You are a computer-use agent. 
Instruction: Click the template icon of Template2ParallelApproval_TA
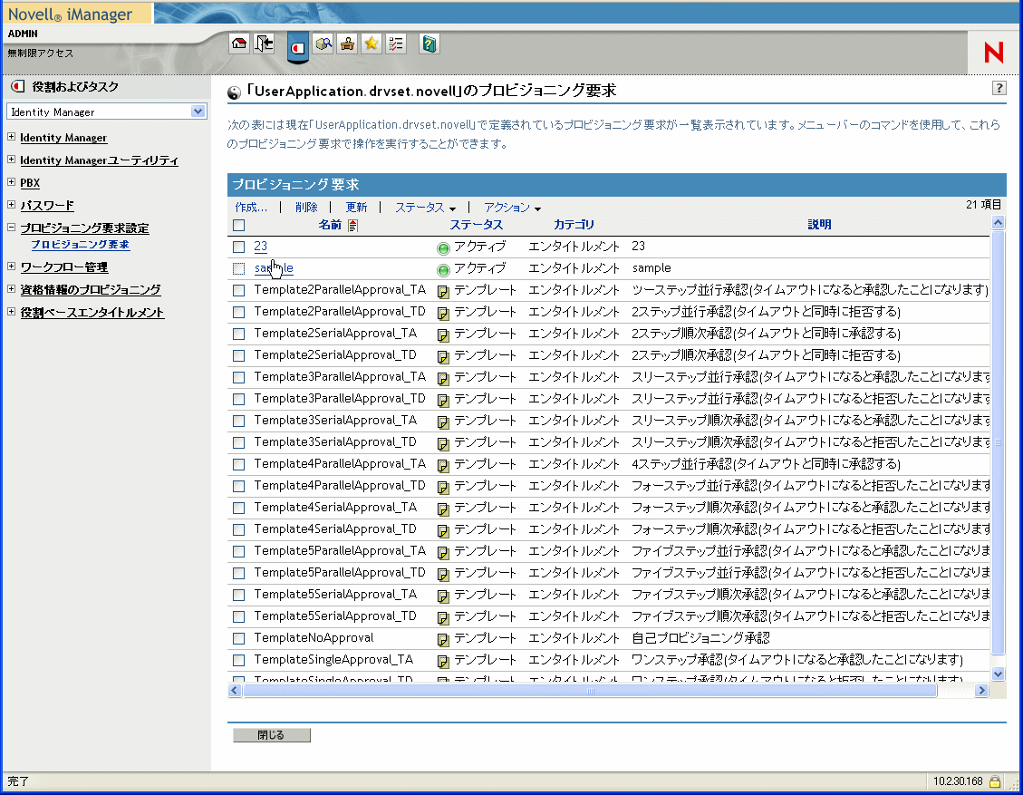pos(443,292)
